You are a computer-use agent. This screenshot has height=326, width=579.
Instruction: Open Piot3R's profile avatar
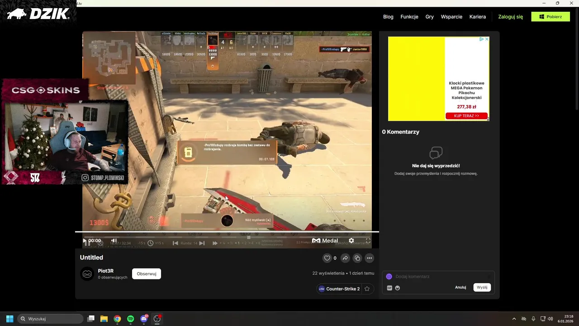click(x=87, y=273)
